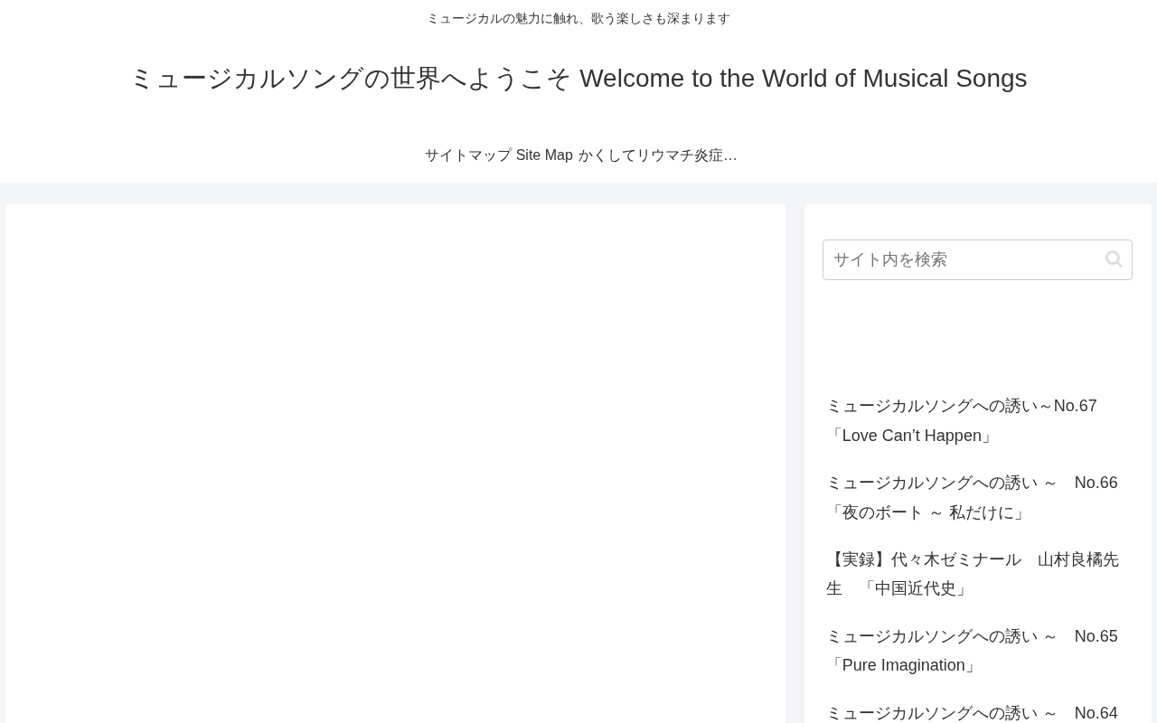Go to the site title homepage link
This screenshot has height=723, width=1157.
coord(578,79)
